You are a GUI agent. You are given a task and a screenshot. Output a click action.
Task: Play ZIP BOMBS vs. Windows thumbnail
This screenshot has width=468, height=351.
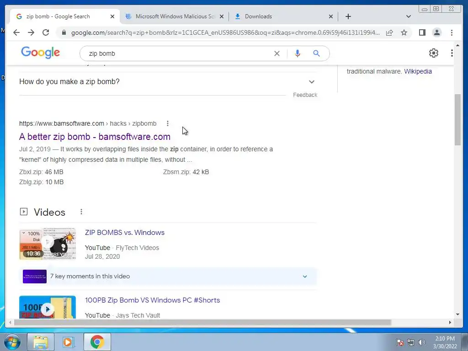(x=48, y=244)
